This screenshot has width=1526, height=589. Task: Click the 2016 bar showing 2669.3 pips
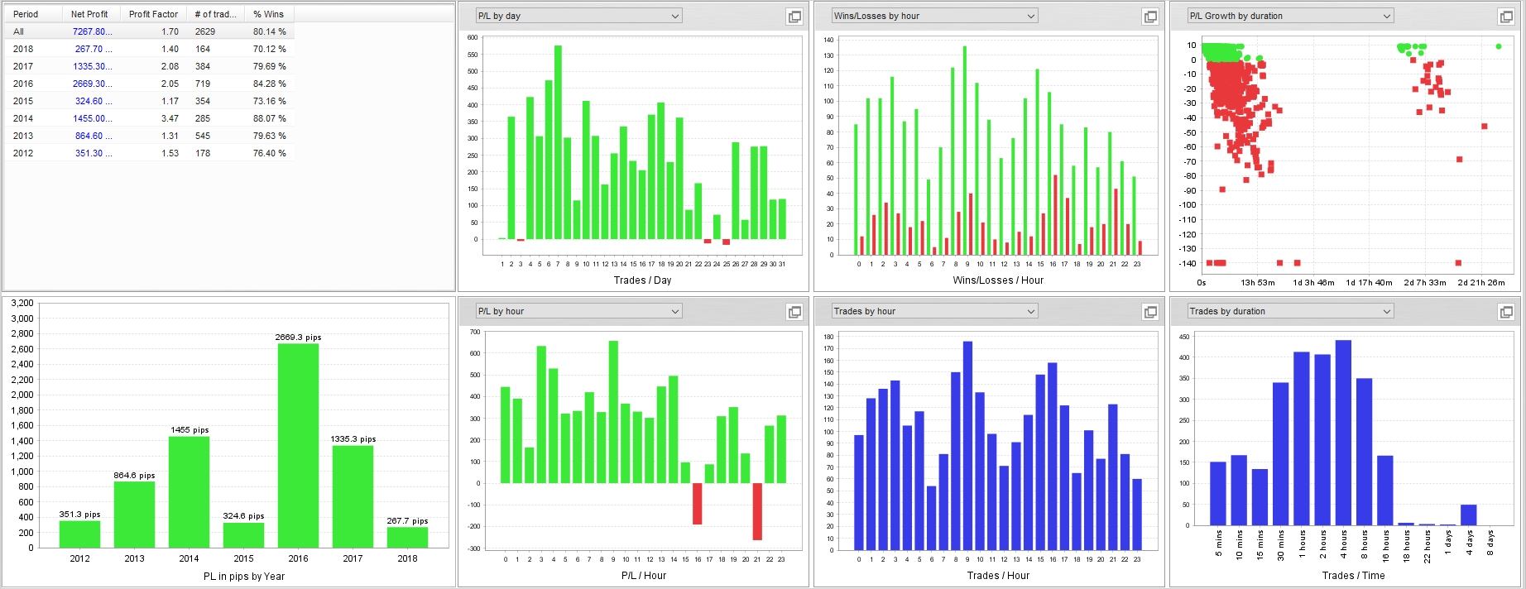click(298, 447)
